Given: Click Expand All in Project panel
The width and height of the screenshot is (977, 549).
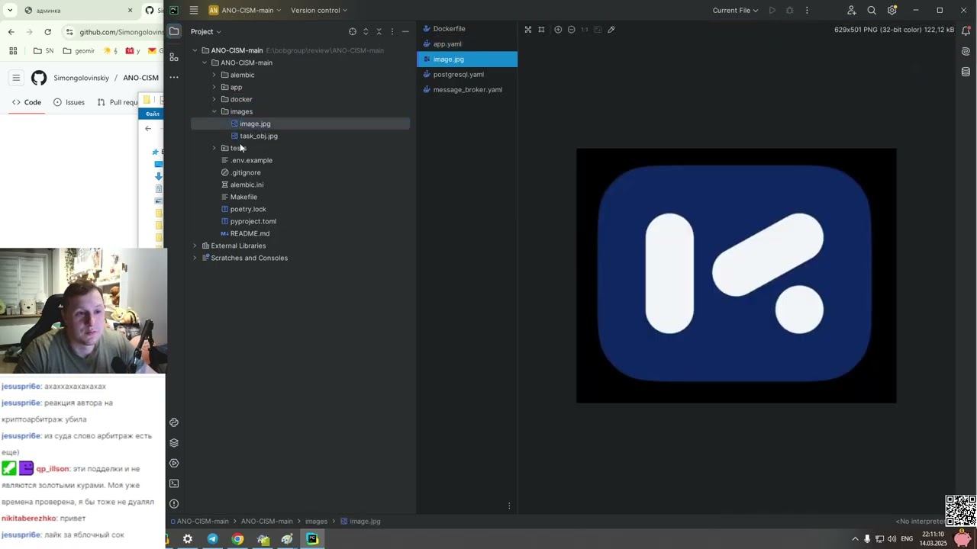Looking at the screenshot, I should coord(366,31).
